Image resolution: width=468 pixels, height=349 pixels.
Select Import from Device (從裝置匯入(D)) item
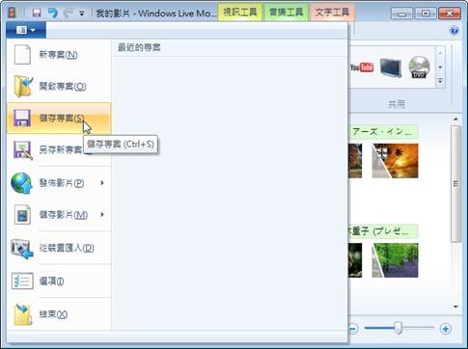click(x=59, y=248)
